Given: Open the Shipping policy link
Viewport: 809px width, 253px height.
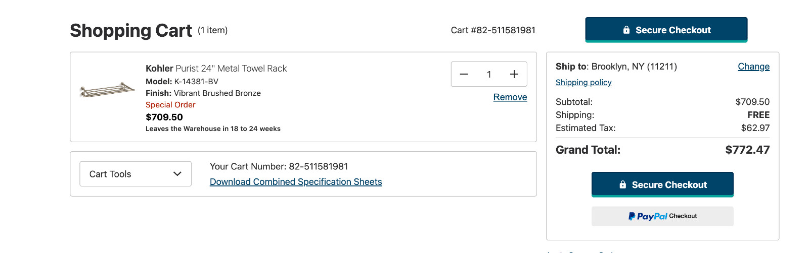Looking at the screenshot, I should click(x=583, y=83).
